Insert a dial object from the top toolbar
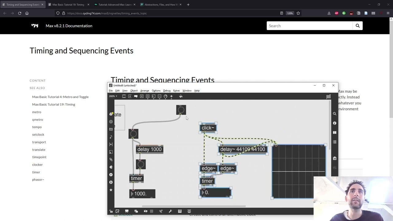This screenshot has width=393, height=221. point(165,96)
